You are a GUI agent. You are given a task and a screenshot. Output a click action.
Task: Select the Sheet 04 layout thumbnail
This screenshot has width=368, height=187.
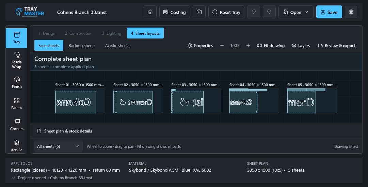pos(254,101)
